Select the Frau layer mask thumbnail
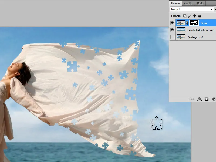This screenshot has height=162, width=216. (x=194, y=23)
